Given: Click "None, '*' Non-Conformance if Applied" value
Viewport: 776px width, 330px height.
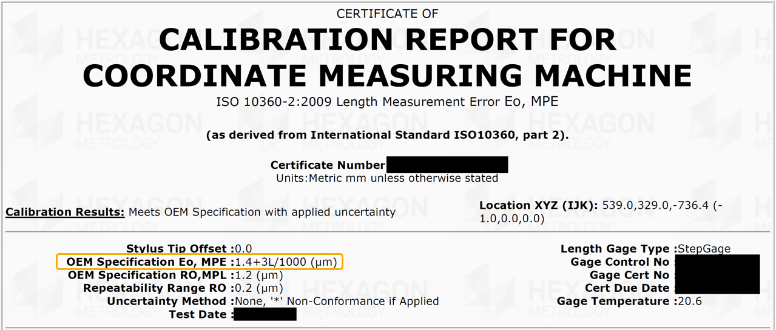Looking at the screenshot, I should pyautogui.click(x=337, y=302).
